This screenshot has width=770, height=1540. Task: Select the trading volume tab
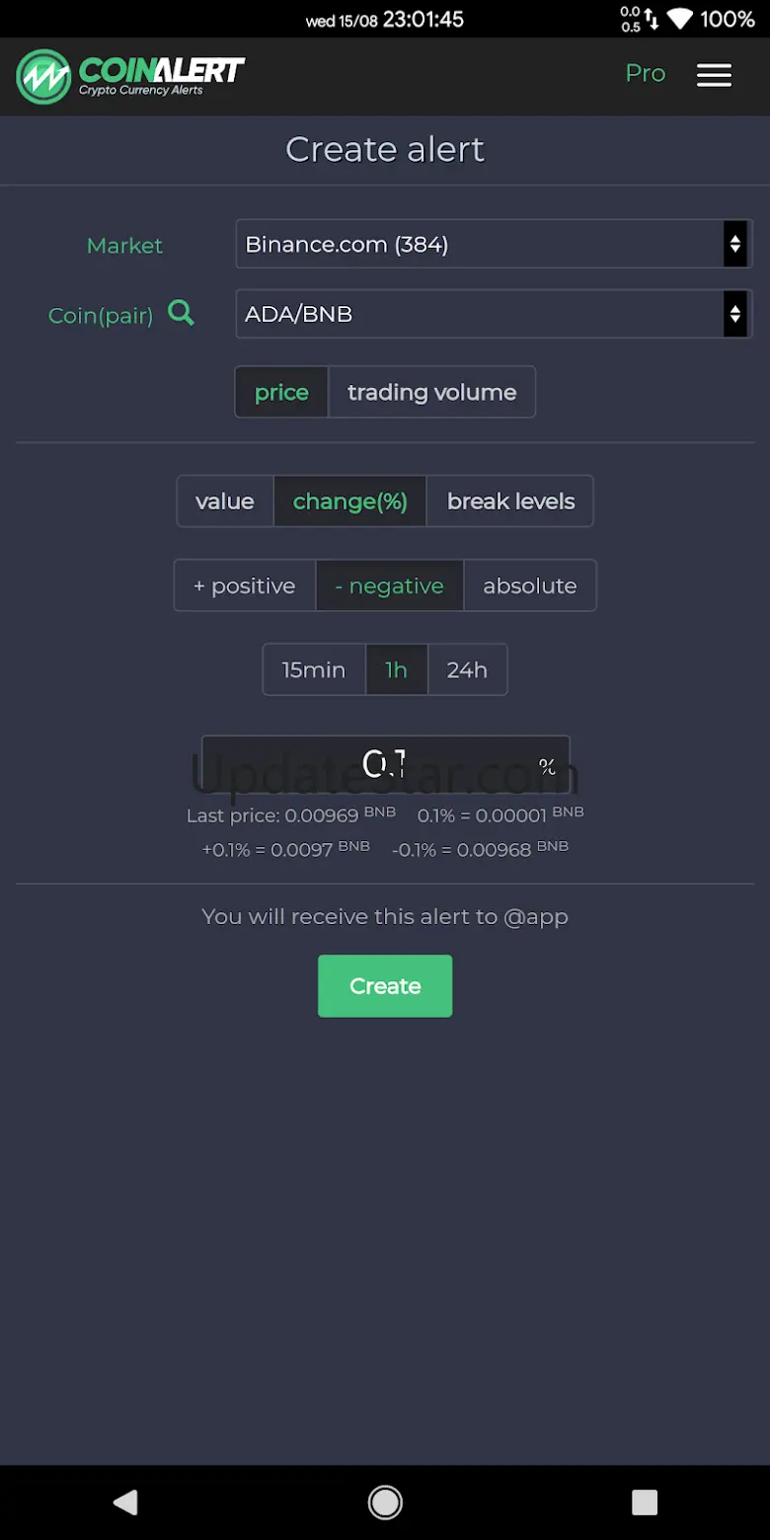coord(431,392)
